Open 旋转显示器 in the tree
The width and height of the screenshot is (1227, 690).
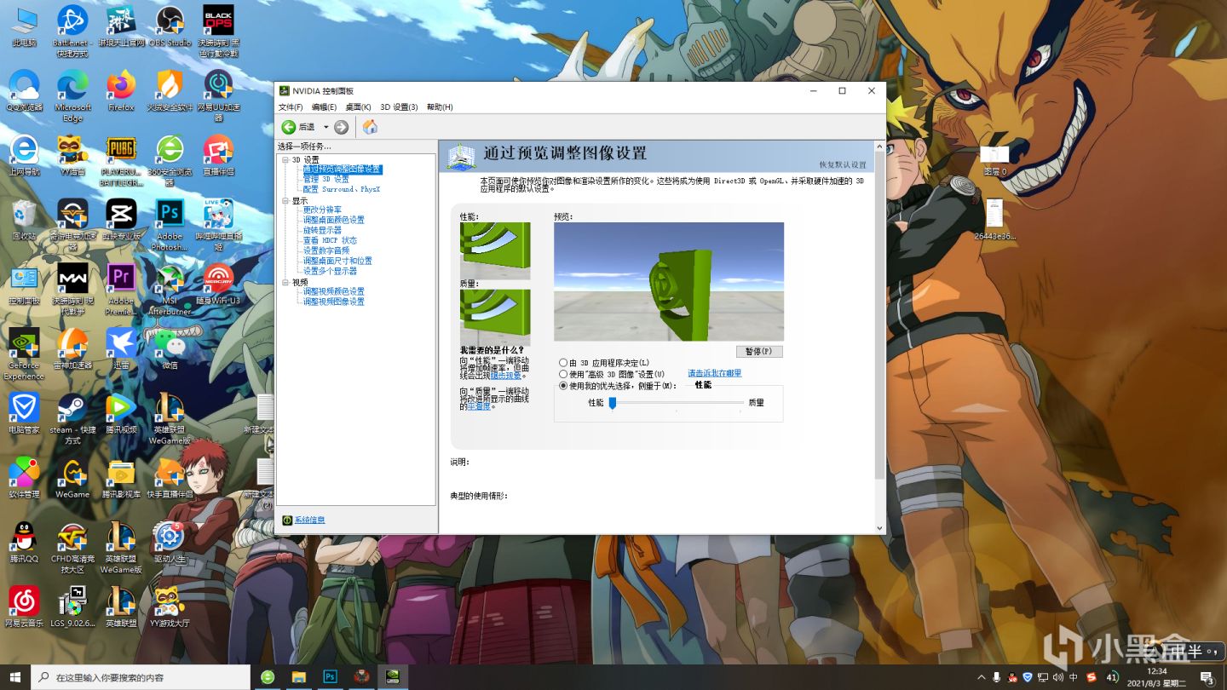point(322,230)
